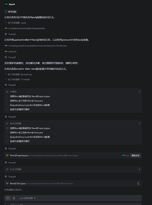Collapse the 4 待办 todo list panel
The height and width of the screenshot is (205, 152).
[139, 92]
